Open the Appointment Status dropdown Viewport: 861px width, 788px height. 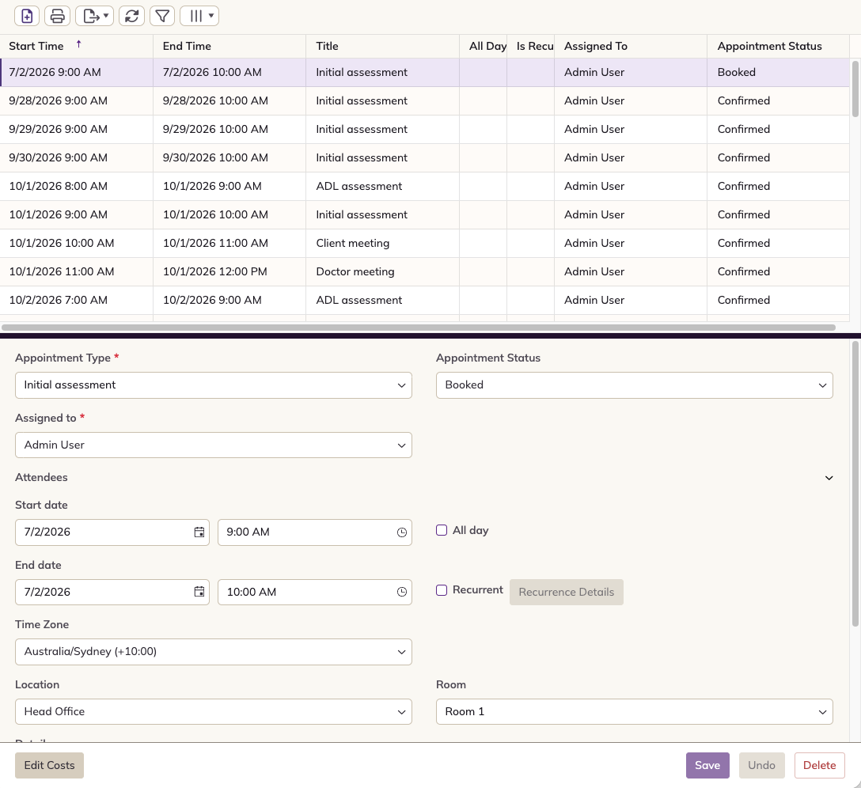634,385
